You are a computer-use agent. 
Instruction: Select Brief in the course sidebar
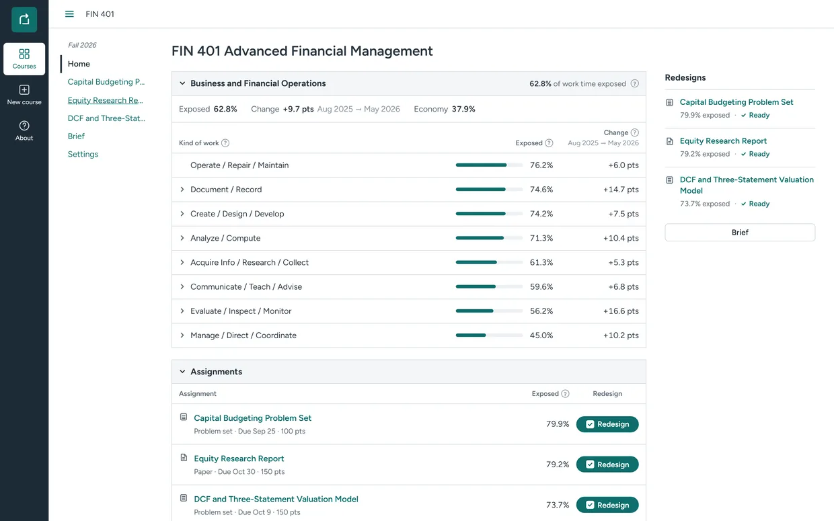coord(76,136)
